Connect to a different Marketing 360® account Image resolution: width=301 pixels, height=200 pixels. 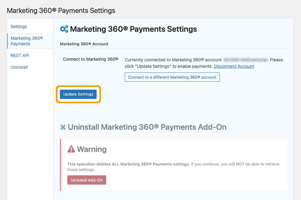(172, 77)
